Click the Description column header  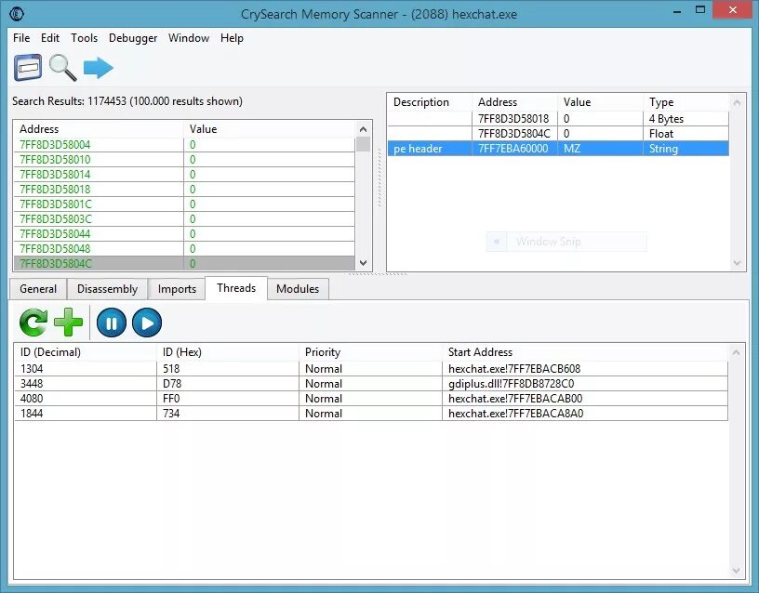point(430,102)
